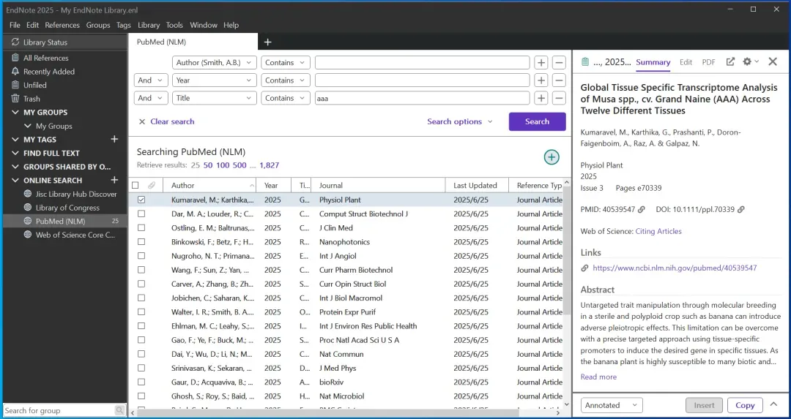Open the And operator dropdown for Year

pyautogui.click(x=151, y=80)
